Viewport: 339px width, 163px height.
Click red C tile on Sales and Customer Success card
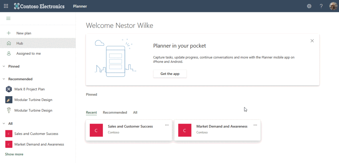tap(96, 130)
